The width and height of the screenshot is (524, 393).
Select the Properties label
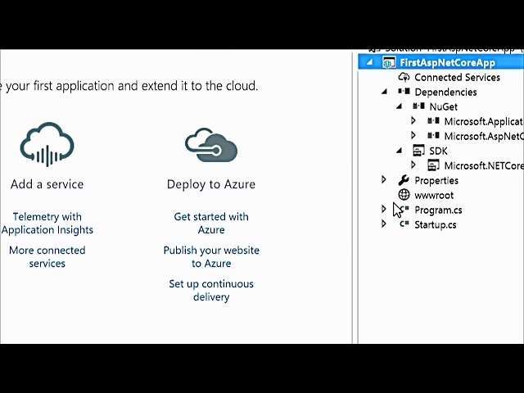(436, 180)
